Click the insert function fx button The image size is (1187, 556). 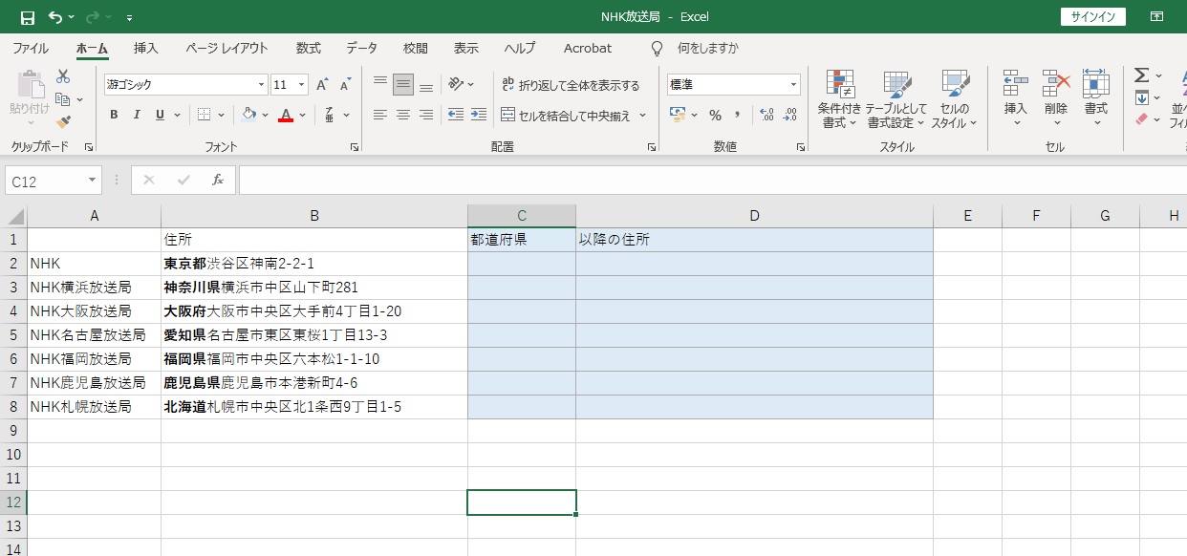click(217, 180)
